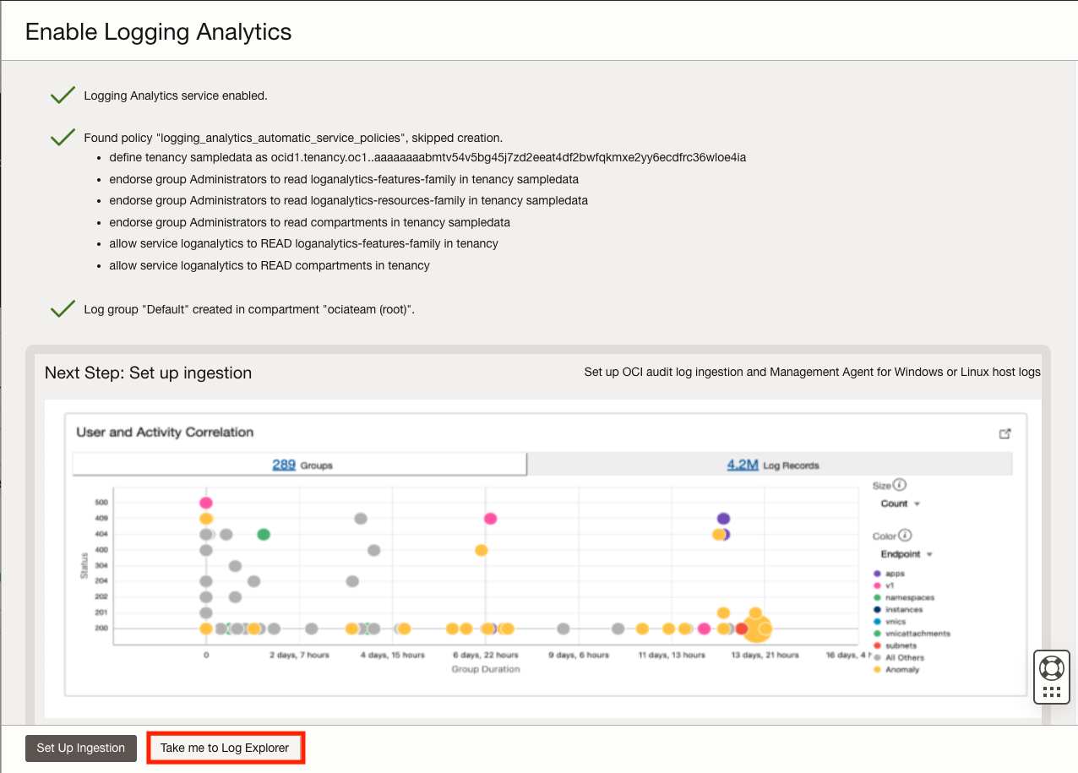Open the chart in a new window

tap(1004, 433)
